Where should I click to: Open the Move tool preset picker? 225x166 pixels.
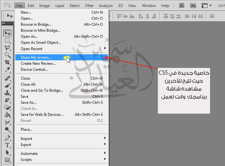[10, 16]
